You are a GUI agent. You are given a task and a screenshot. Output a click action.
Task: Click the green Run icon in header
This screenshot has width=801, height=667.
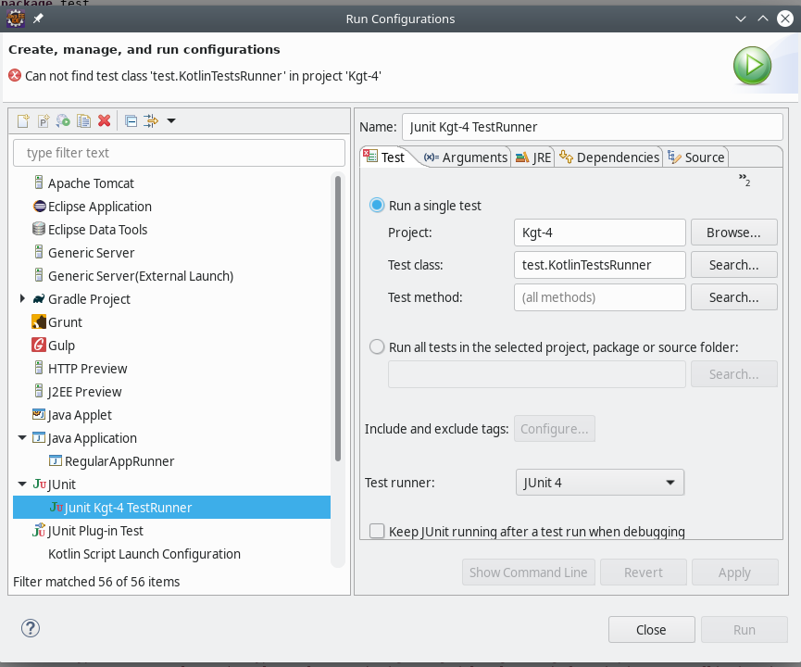click(x=752, y=66)
